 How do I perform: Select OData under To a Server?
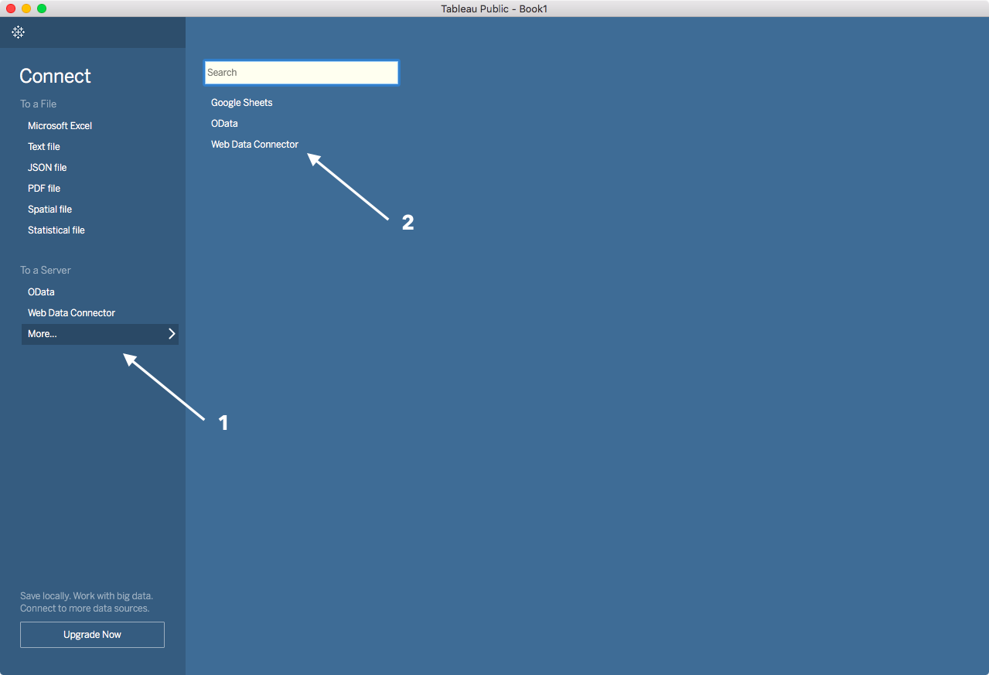(x=41, y=291)
